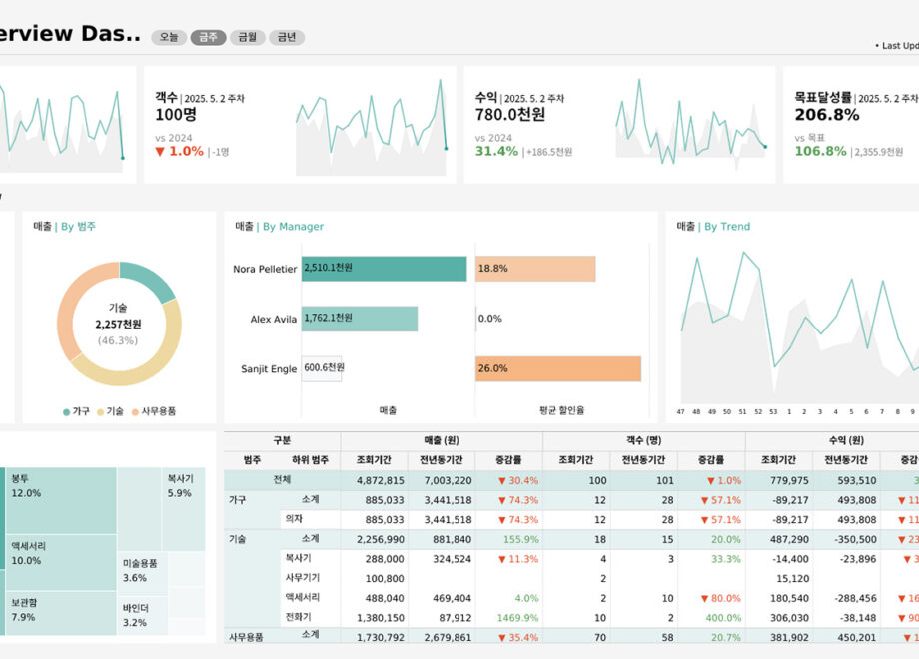Click the 기술 legend color dot
The height and width of the screenshot is (659, 919).
pyautogui.click(x=101, y=411)
